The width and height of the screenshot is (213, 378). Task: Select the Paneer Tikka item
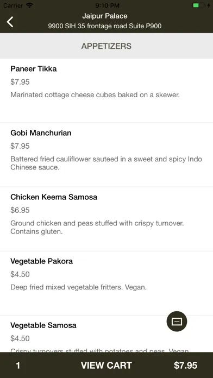pos(106,91)
